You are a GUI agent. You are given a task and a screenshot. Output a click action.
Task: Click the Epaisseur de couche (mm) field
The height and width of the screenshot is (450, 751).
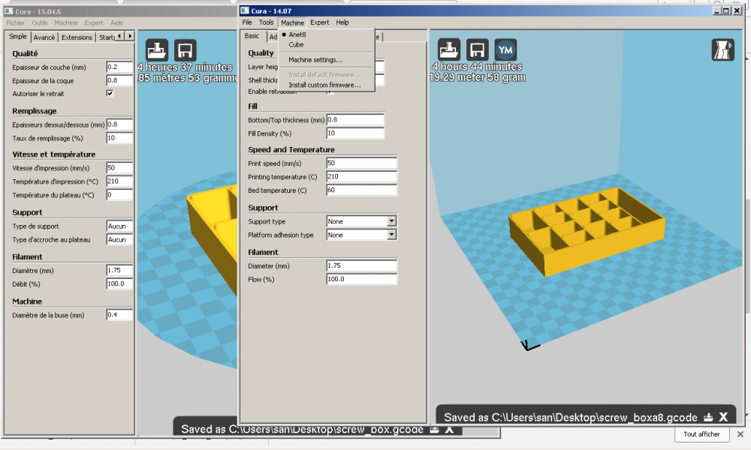(119, 67)
